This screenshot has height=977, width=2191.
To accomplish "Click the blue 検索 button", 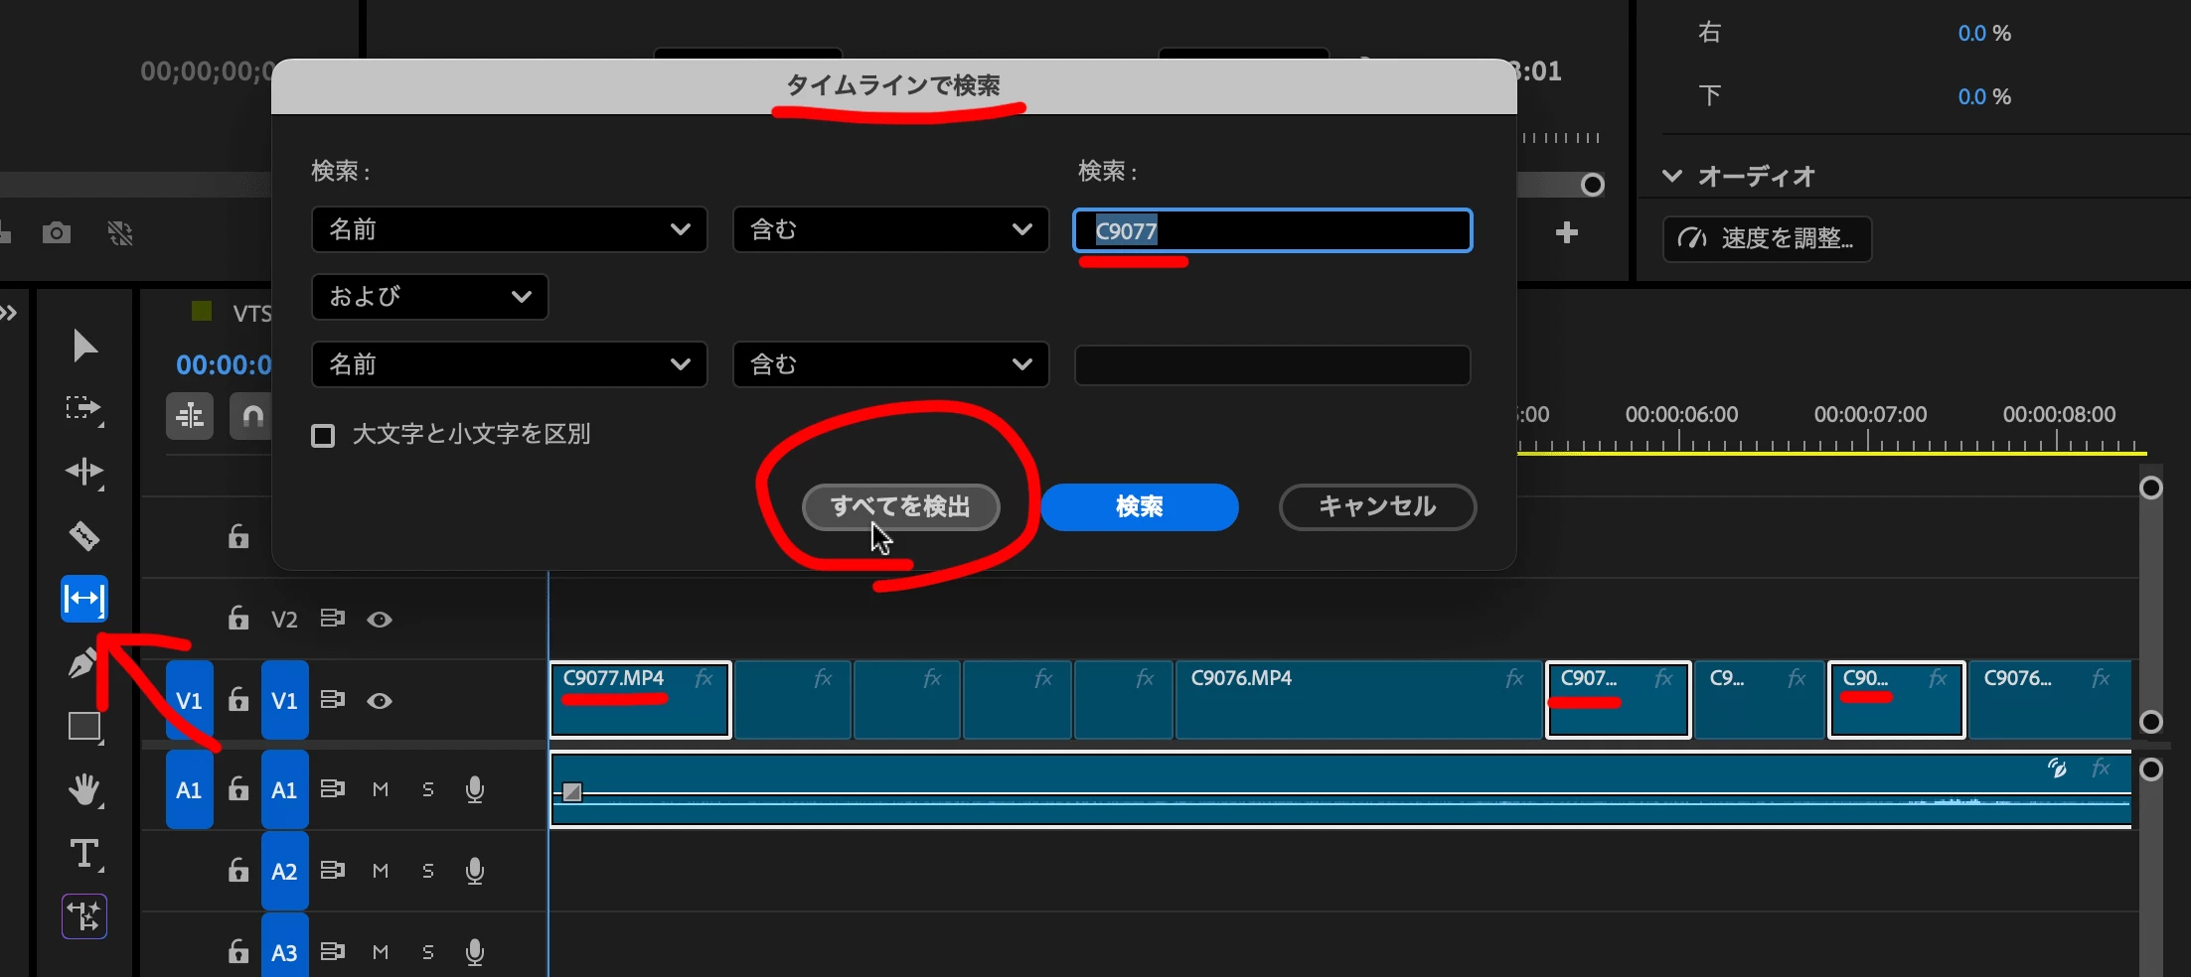I will pyautogui.click(x=1140, y=507).
